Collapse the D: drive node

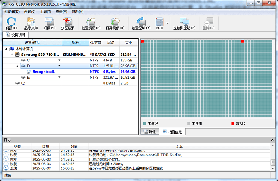coord(18,66)
